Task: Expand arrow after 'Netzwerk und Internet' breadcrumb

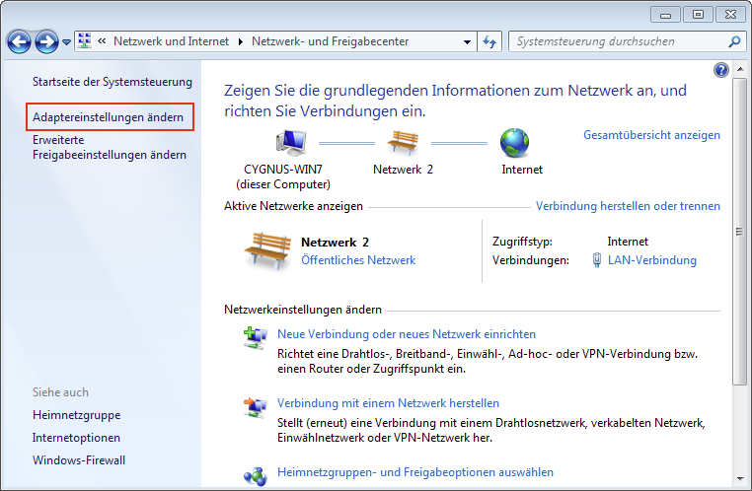Action: (x=240, y=41)
